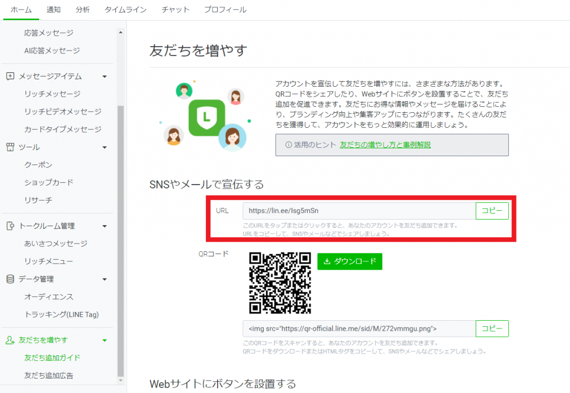Collapse the メッセージアイテム section arrow
This screenshot has height=393, width=570.
coord(105,77)
